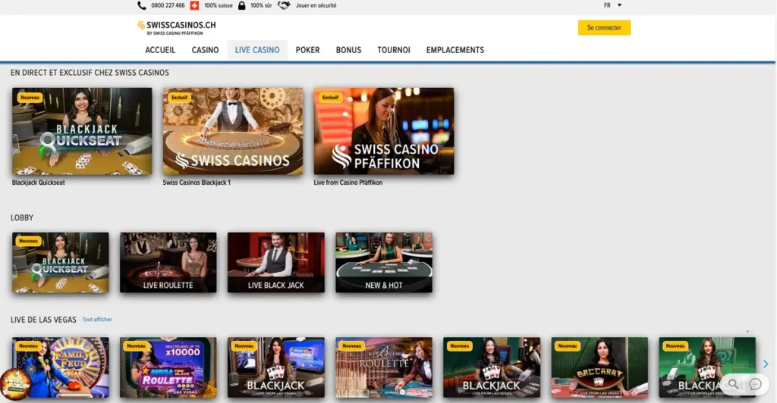Click the Live from Casino Pfäffikon caption
777x403 pixels.
348,183
